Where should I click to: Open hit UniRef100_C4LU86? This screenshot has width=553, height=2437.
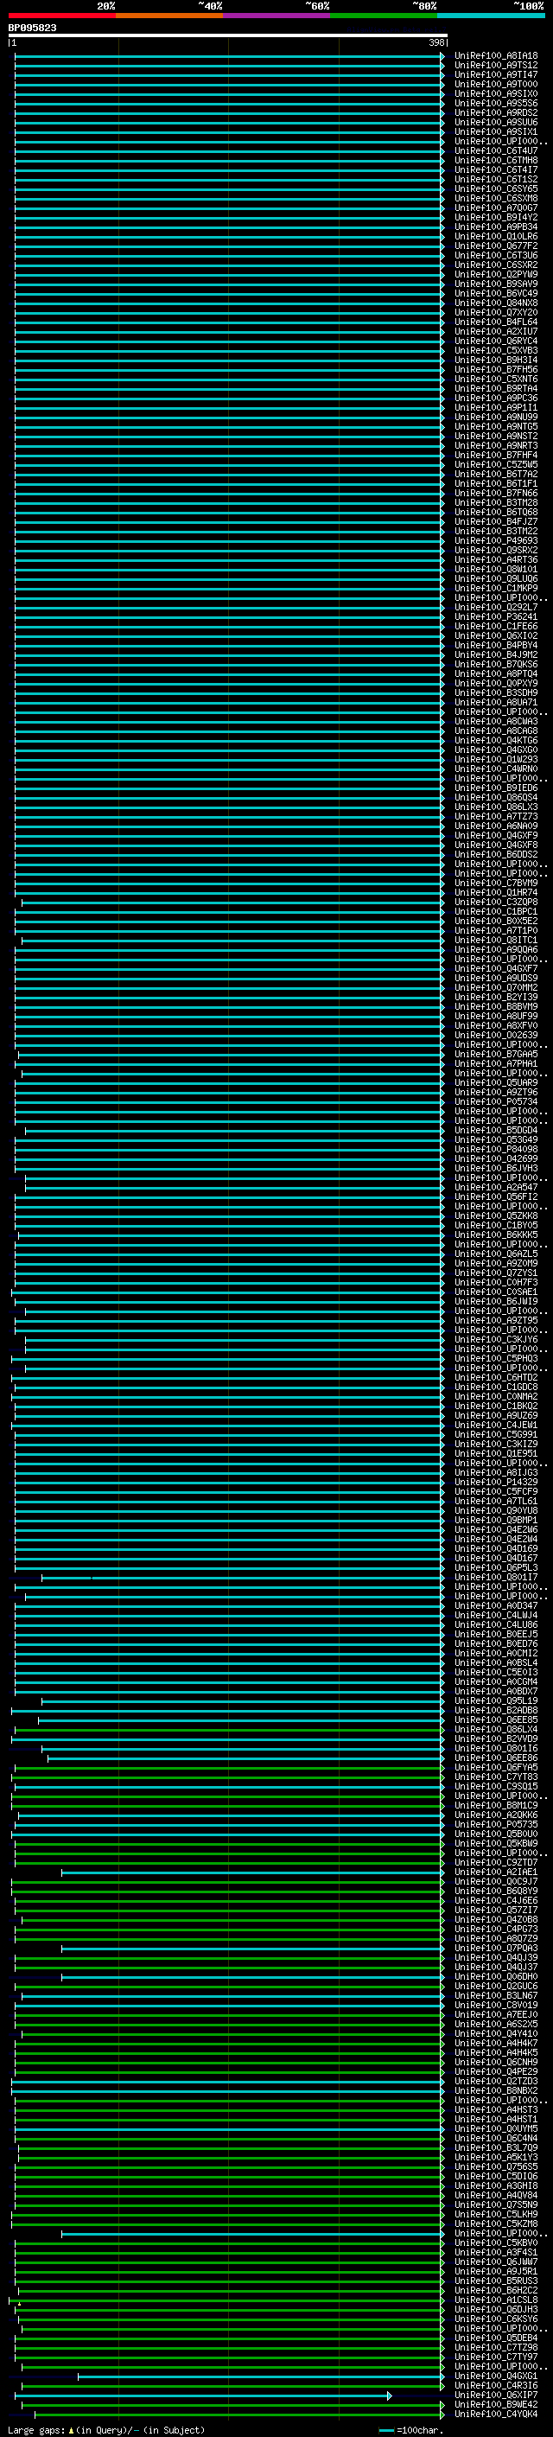[x=496, y=1624]
